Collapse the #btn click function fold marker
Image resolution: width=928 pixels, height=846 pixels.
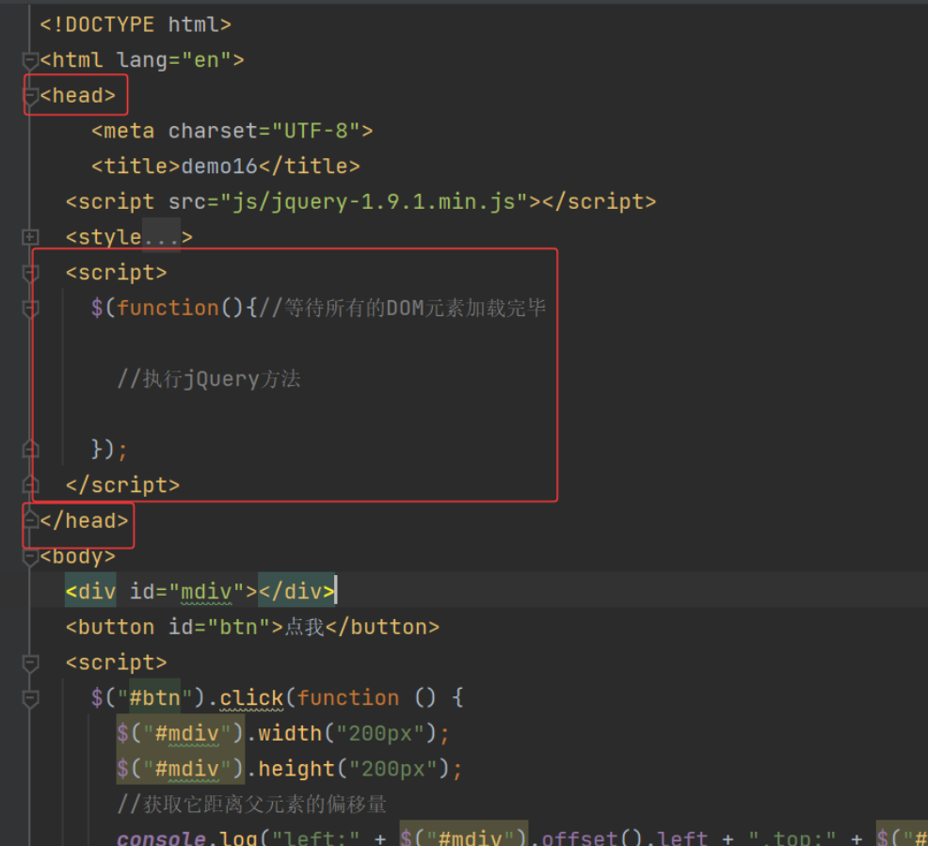click(30, 698)
